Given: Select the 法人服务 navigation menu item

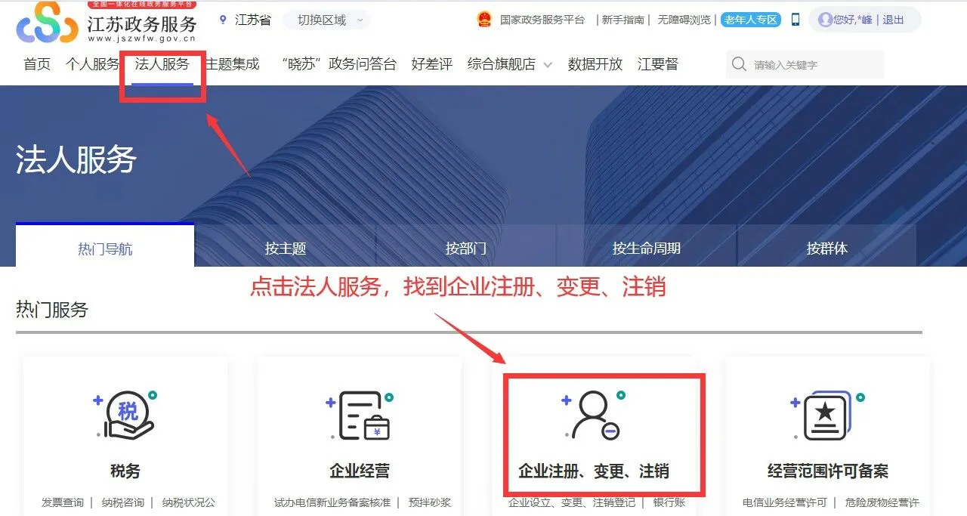Looking at the screenshot, I should click(x=162, y=64).
